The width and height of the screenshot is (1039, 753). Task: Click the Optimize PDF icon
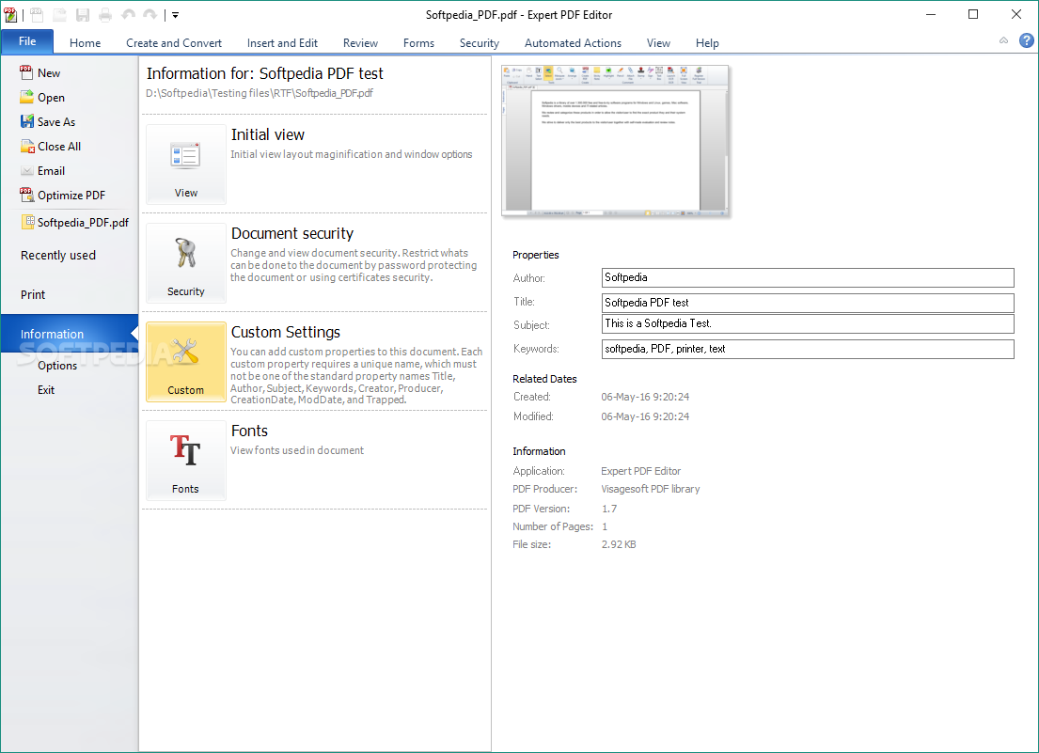click(x=26, y=195)
